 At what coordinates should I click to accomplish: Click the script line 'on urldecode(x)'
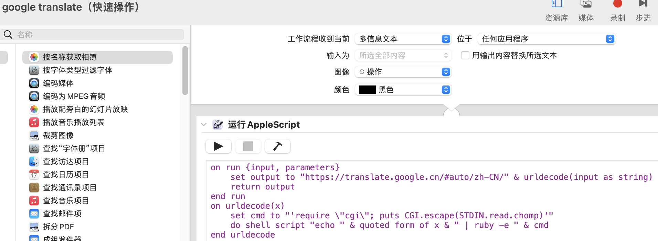pos(248,206)
